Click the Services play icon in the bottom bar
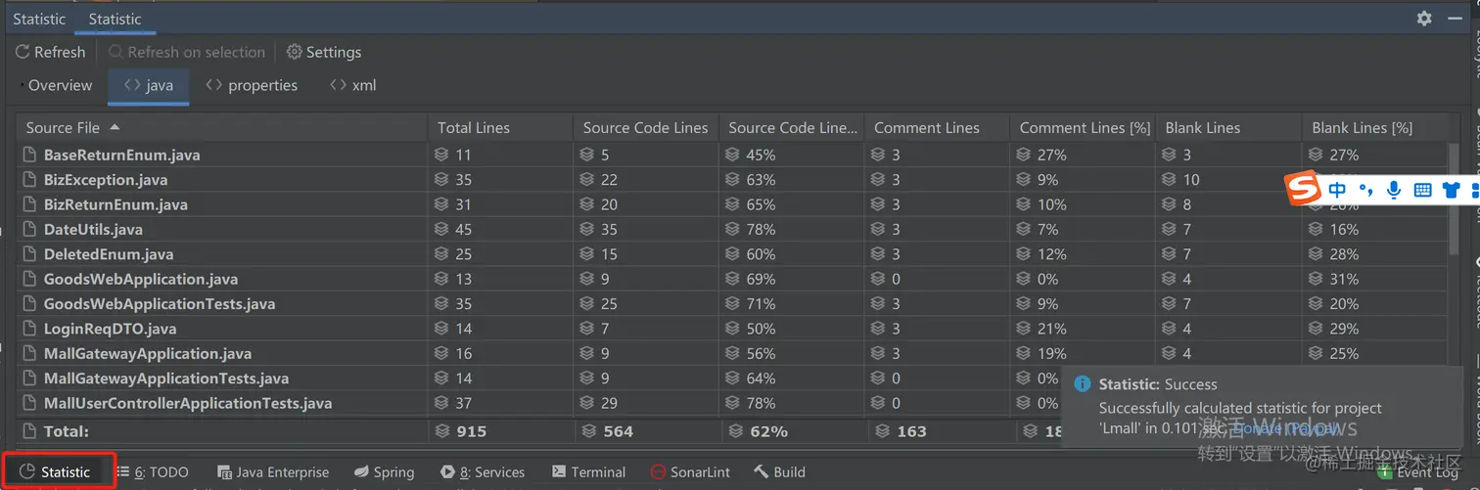This screenshot has width=1480, height=490. click(x=447, y=471)
